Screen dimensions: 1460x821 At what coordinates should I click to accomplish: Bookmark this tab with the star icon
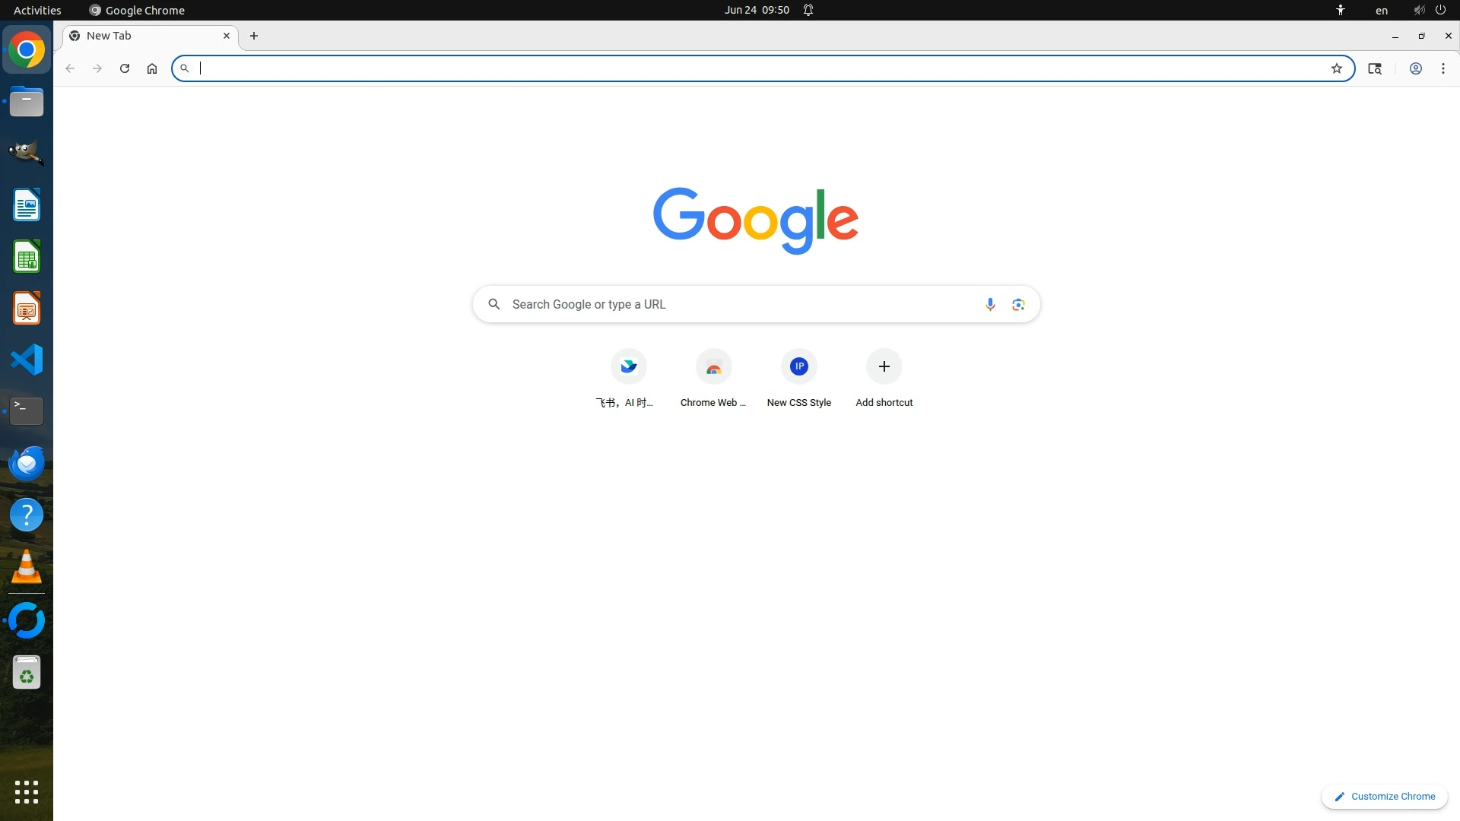pos(1336,68)
